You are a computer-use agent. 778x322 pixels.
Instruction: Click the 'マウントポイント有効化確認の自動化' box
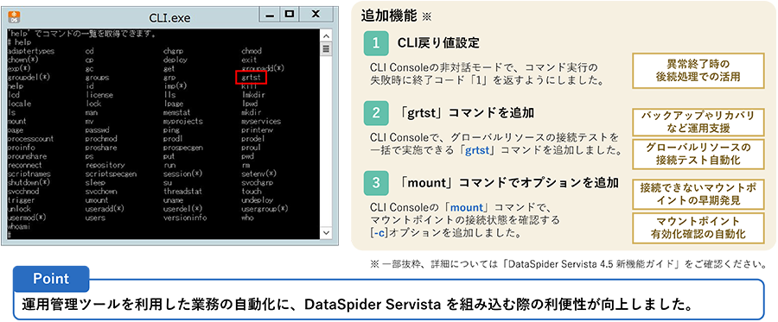coord(698,228)
